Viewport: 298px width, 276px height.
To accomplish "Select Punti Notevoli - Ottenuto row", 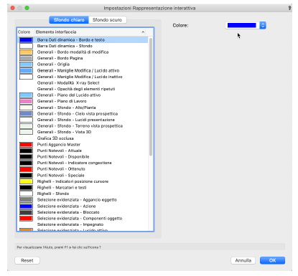I will (83, 169).
